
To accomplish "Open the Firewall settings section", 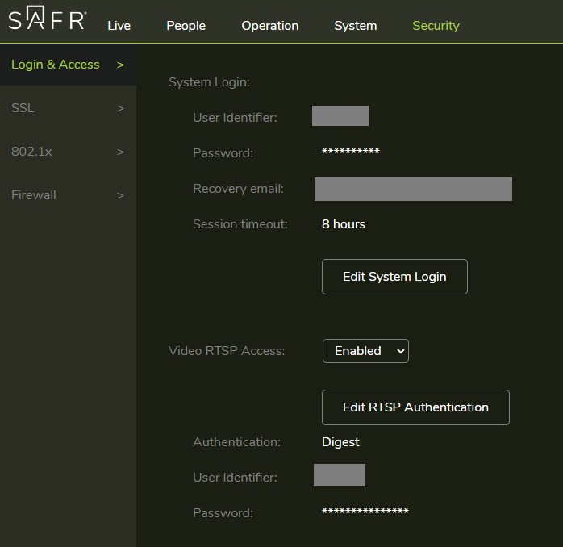I will (x=34, y=195).
